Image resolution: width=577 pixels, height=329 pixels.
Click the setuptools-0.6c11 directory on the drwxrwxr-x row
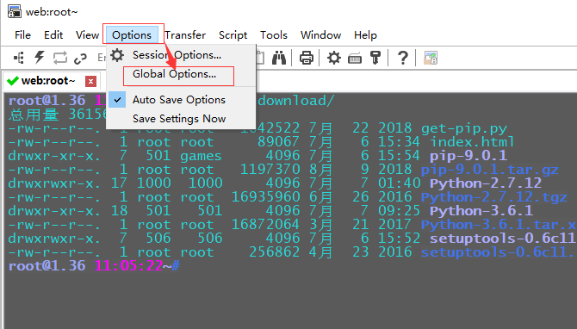(503, 239)
